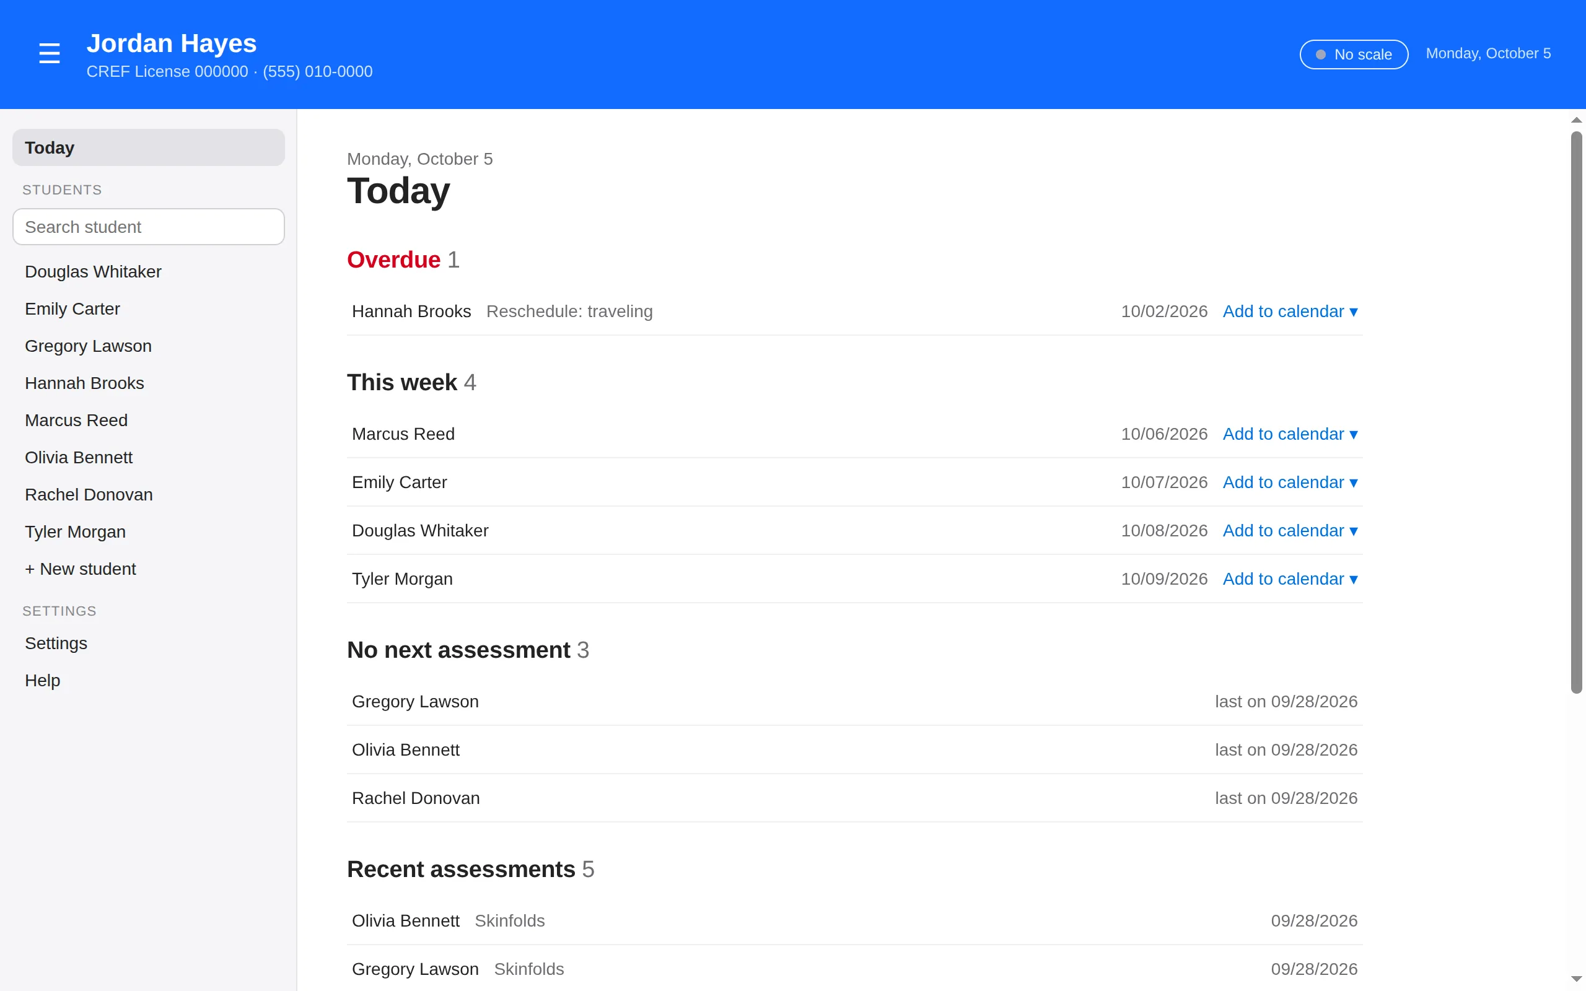Viewport: 1586px width, 991px height.
Task: Click the last on 09/28/2026 for Rachel Donovan
Action: tap(1286, 798)
